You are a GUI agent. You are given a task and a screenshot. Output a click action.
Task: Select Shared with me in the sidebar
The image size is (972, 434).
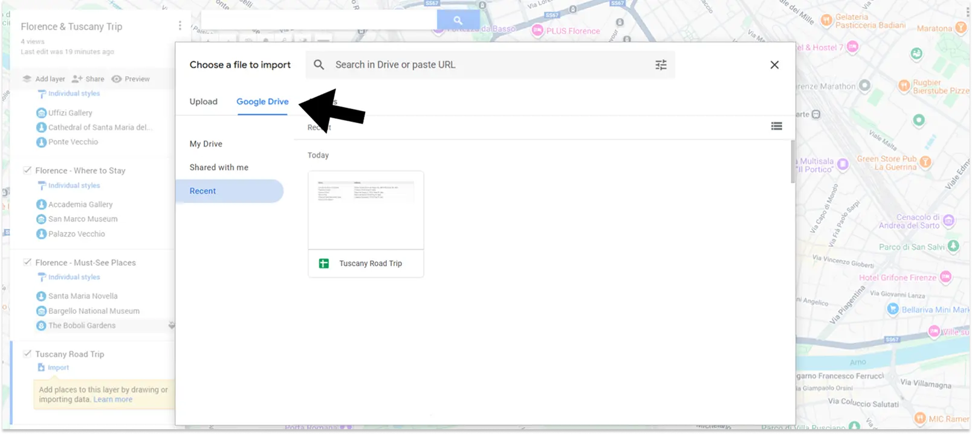point(219,167)
